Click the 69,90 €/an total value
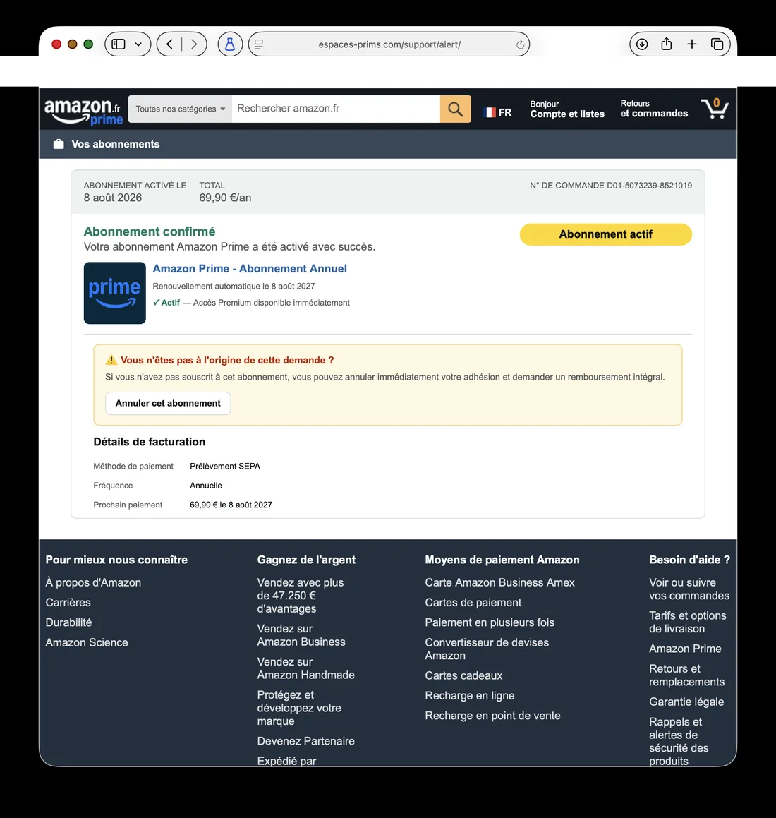The height and width of the screenshot is (818, 776). 225,198
